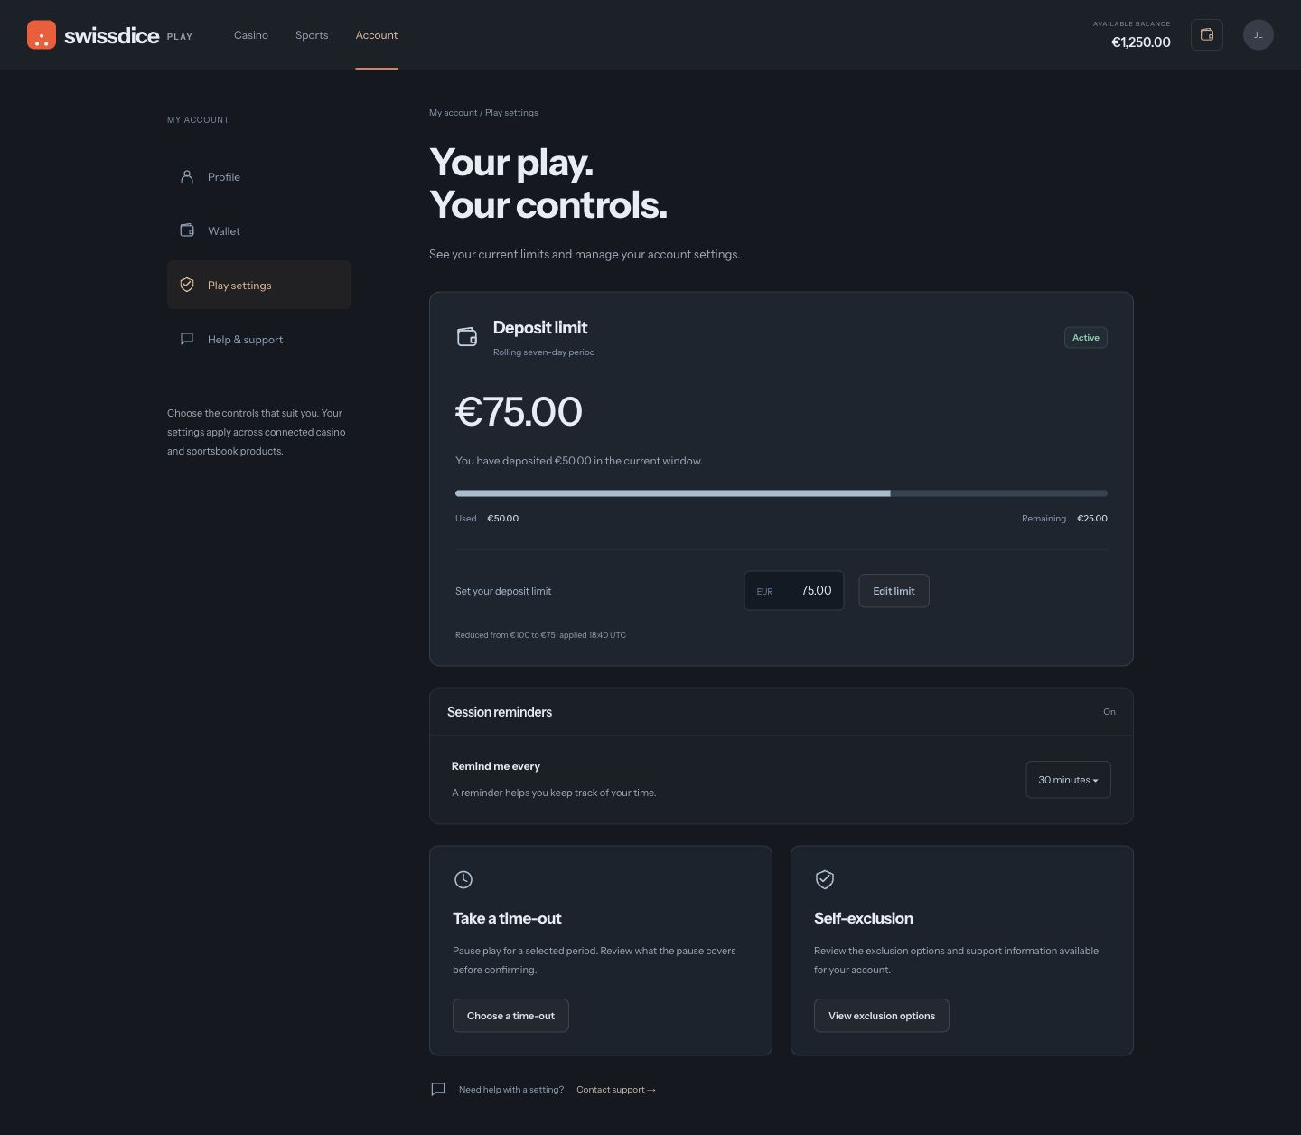Image resolution: width=1301 pixels, height=1135 pixels.
Task: Select Play settings in the sidebar
Action: (259, 285)
